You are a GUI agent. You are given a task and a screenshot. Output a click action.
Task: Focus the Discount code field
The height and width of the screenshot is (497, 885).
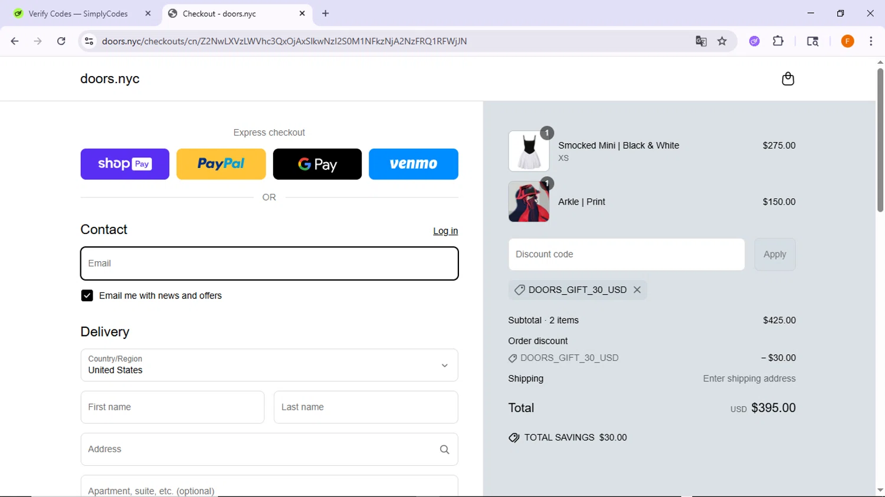[627, 255]
